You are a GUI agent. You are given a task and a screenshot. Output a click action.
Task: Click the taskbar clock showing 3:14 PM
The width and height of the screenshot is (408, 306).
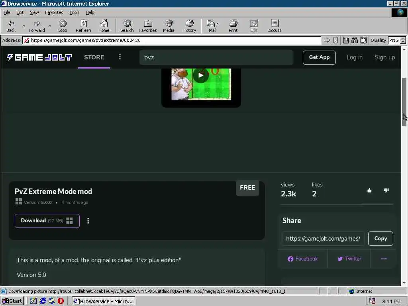pos(391,301)
